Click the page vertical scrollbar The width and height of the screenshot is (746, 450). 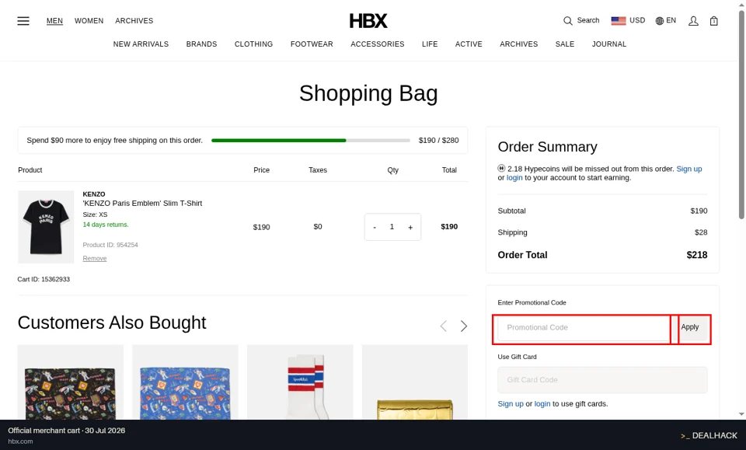click(741, 114)
